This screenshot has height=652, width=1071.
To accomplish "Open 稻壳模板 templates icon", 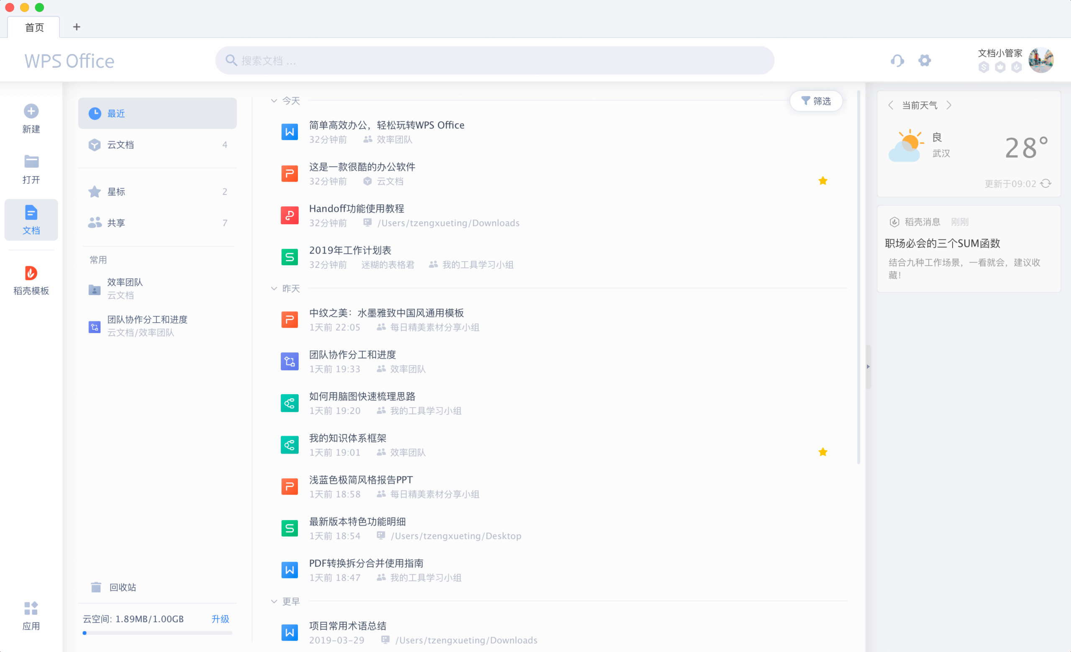I will pyautogui.click(x=31, y=273).
